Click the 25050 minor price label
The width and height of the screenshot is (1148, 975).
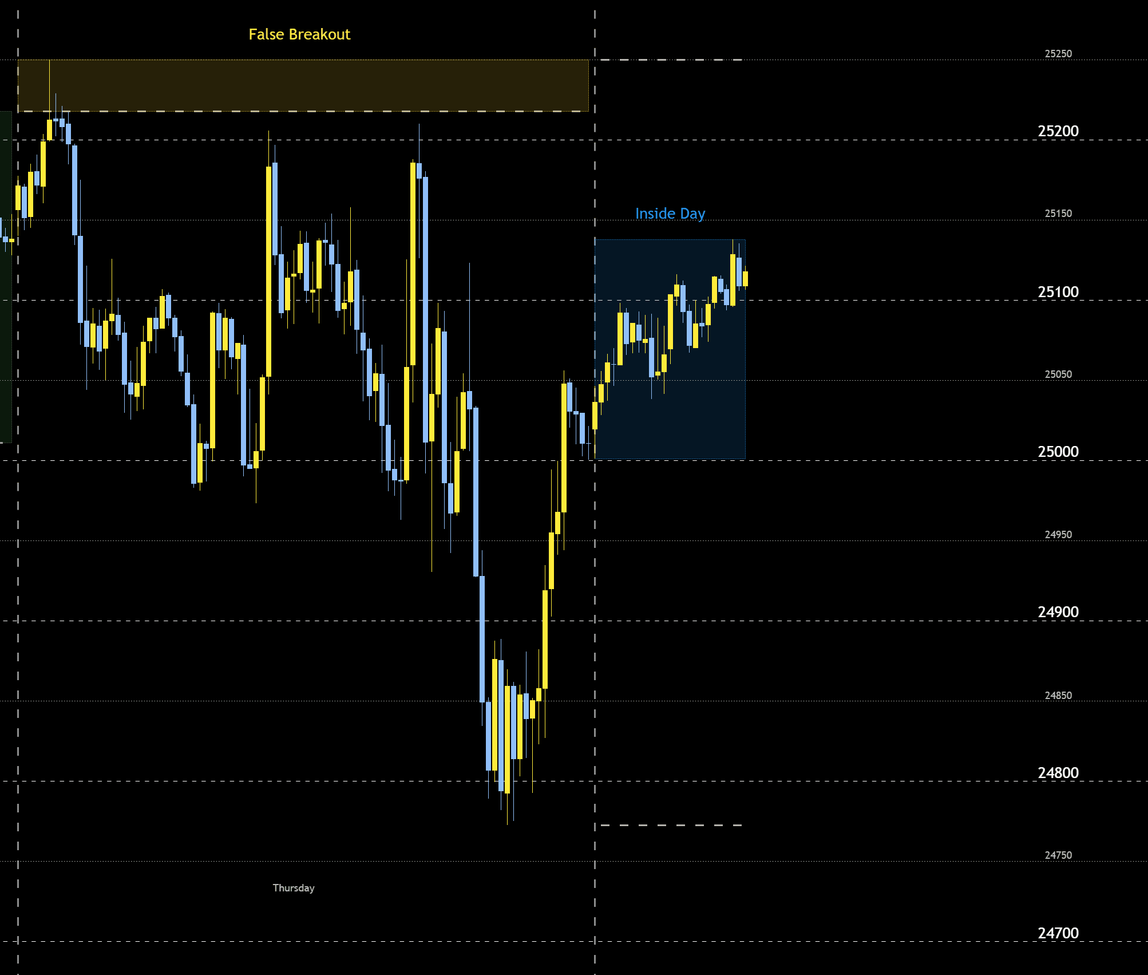pyautogui.click(x=1058, y=374)
